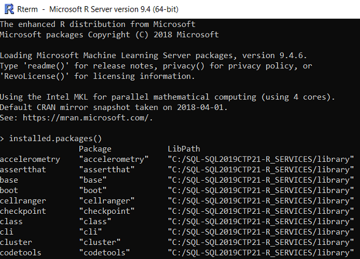Click the quoted "cli" package value

(x=90, y=232)
